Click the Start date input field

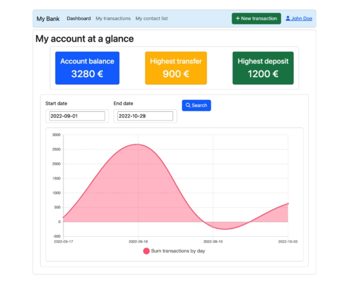(x=76, y=116)
